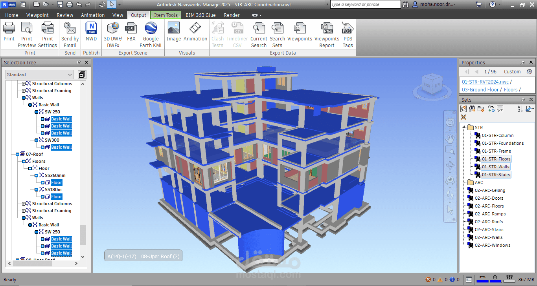The height and width of the screenshot is (286, 537).
Task: Export Current Search data
Action: click(259, 35)
